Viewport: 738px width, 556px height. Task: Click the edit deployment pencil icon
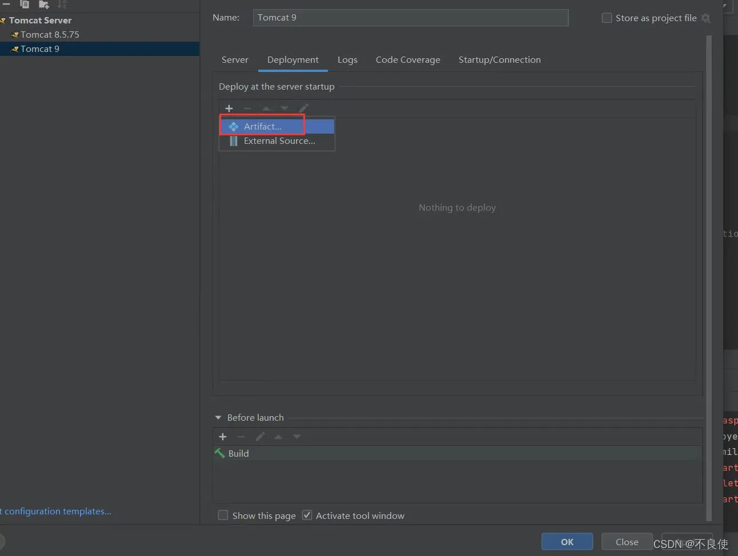tap(303, 108)
